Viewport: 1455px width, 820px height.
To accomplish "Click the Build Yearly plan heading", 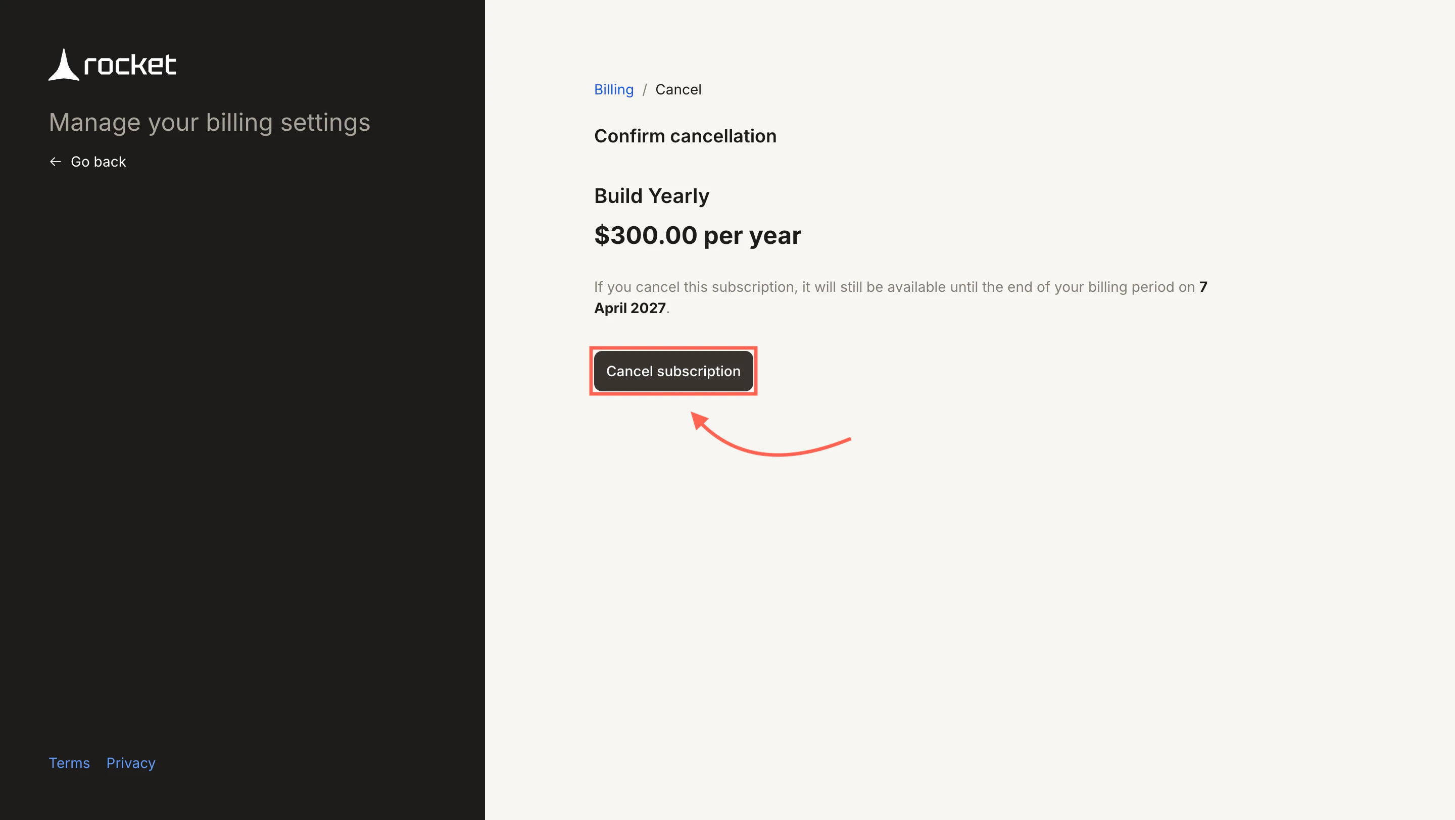I will (651, 195).
